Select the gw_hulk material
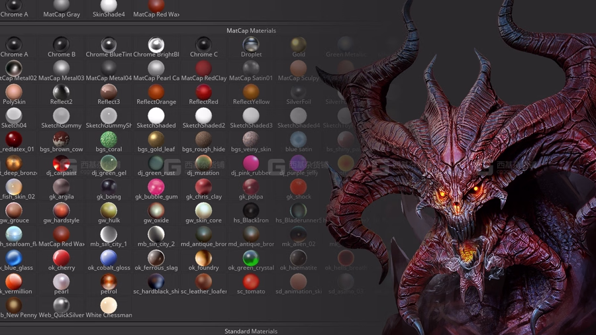This screenshot has width=596, height=335. coord(109,213)
